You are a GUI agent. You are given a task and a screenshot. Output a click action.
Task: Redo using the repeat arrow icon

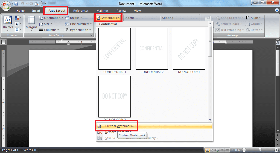click(31, 3)
